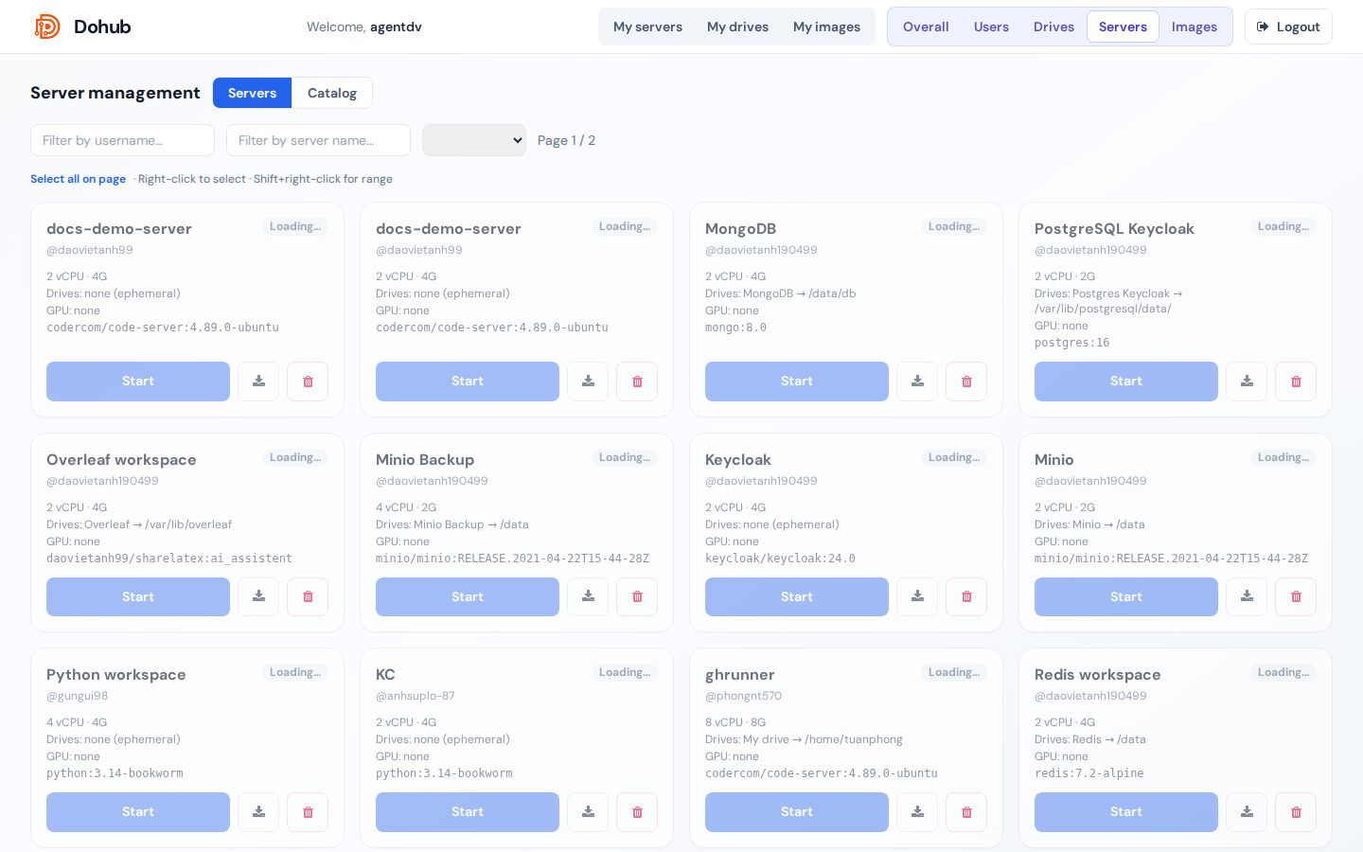The height and width of the screenshot is (852, 1363).
Task: Open the Users admin tab
Action: point(991,27)
